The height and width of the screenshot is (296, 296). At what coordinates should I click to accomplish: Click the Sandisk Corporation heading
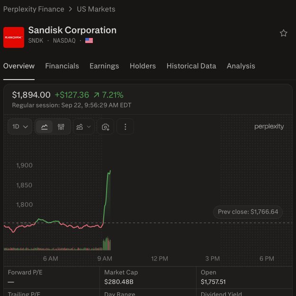[x=72, y=30]
